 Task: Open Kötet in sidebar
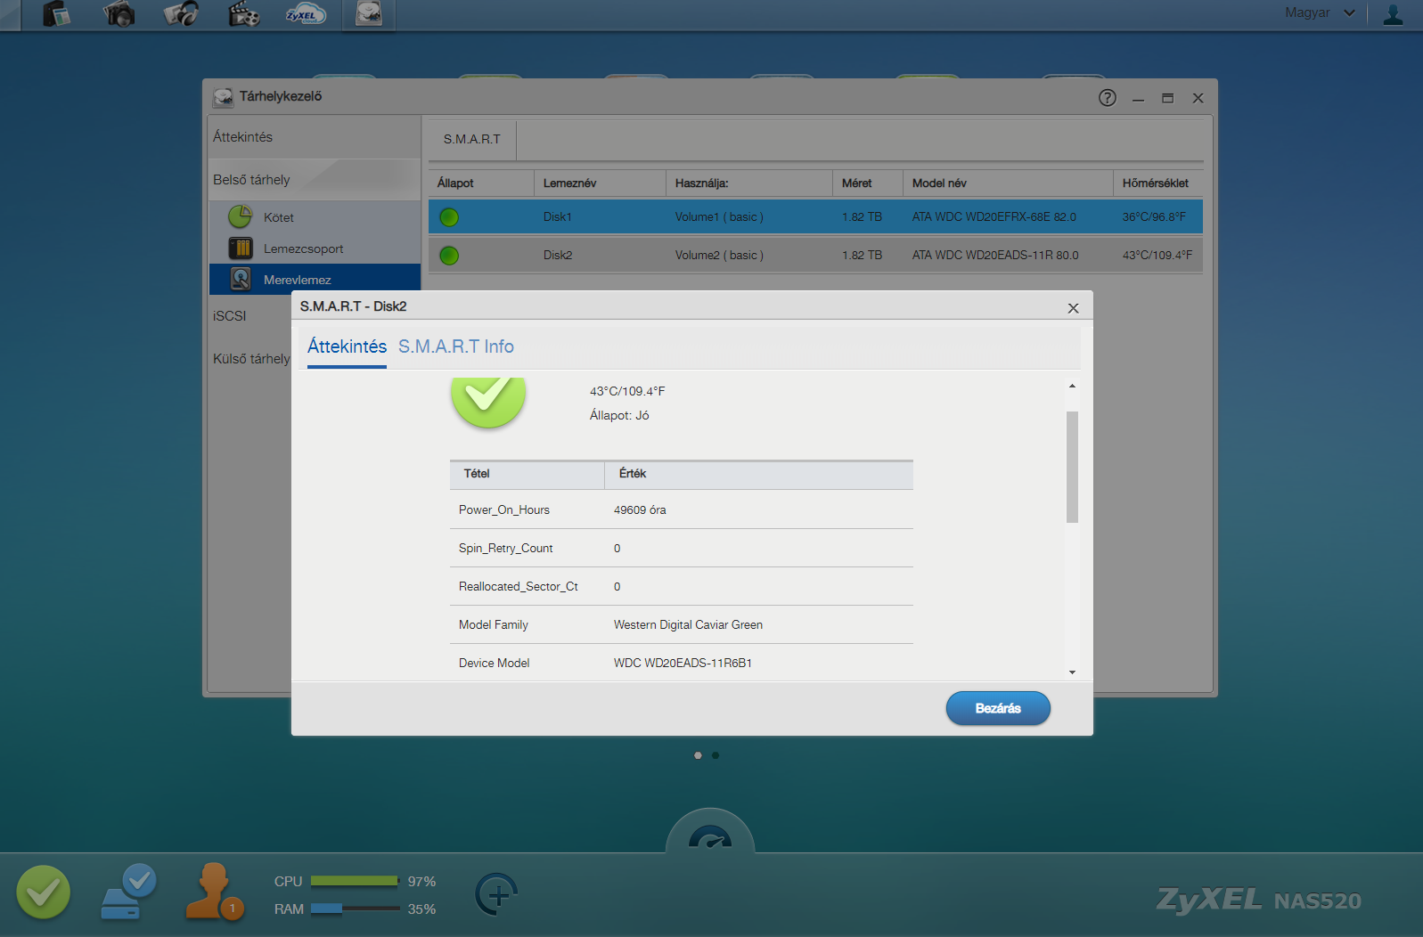(314, 217)
